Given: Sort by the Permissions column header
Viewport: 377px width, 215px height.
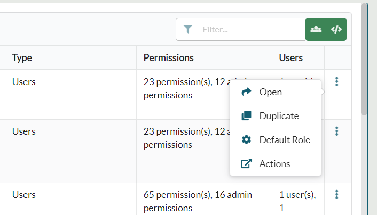Looking at the screenshot, I should pos(168,57).
